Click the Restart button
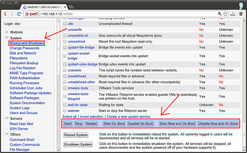Image resolution: width=247 pixels, height=153 pixels. [91, 124]
